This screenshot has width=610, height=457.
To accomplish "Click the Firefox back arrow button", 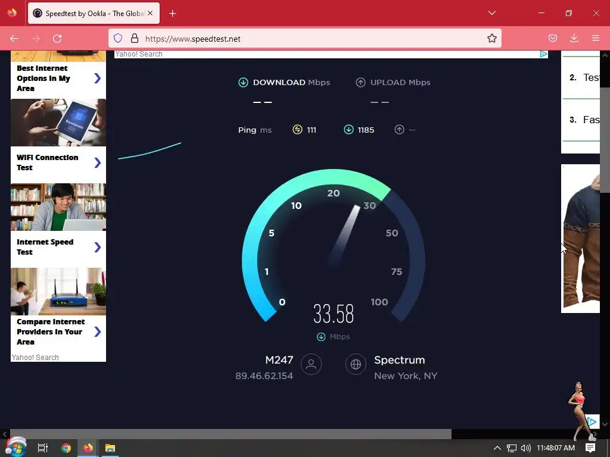I will pyautogui.click(x=14, y=39).
